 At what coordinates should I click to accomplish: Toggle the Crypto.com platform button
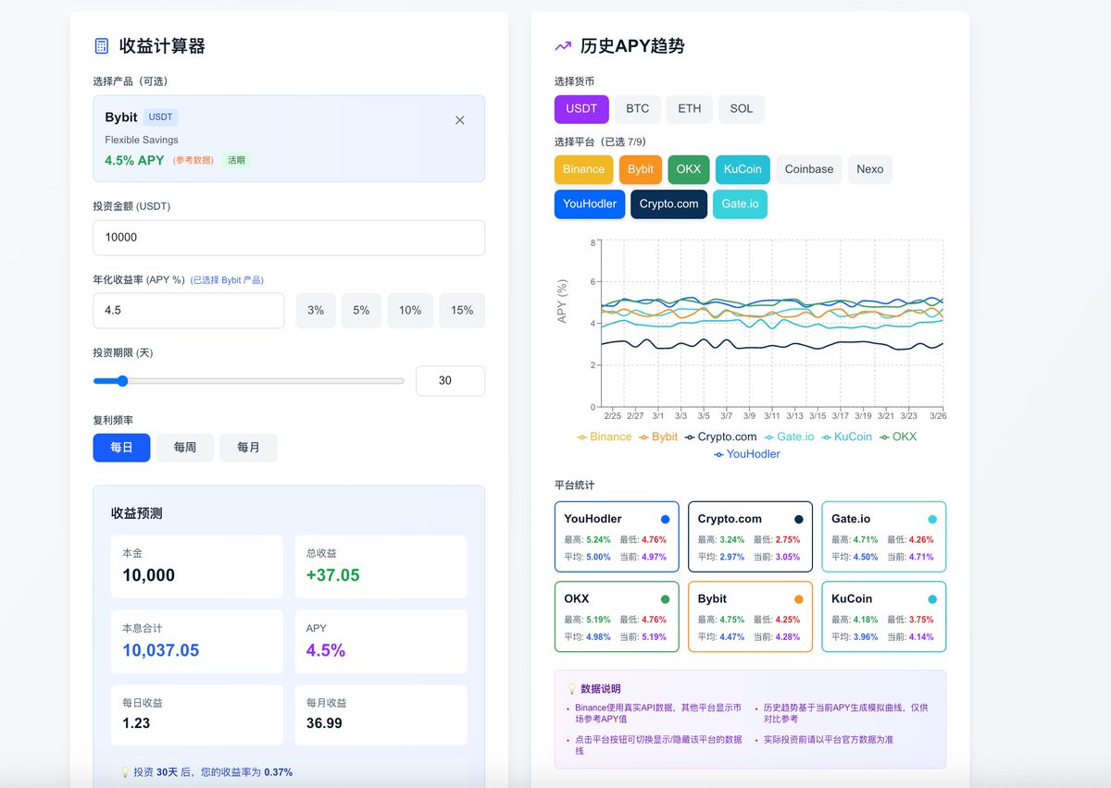[x=669, y=203]
